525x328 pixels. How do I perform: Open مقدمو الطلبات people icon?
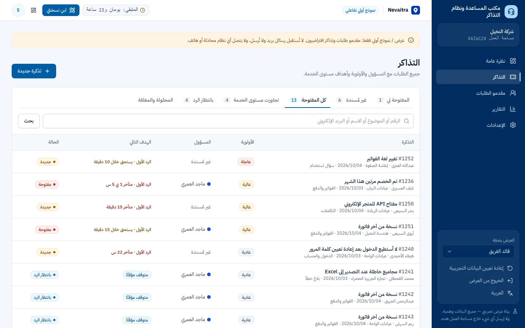[513, 93]
